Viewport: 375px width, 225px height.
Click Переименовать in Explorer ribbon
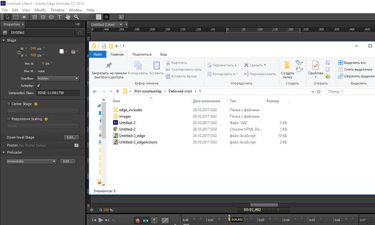coord(260,74)
